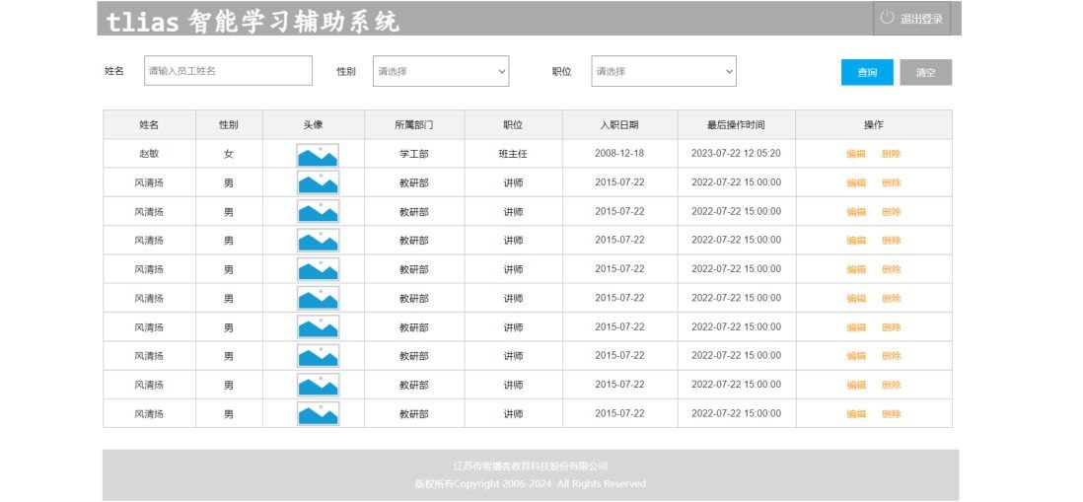Viewport: 1083px width, 502px height.
Task: Select the gender cell 女
Action: click(229, 153)
